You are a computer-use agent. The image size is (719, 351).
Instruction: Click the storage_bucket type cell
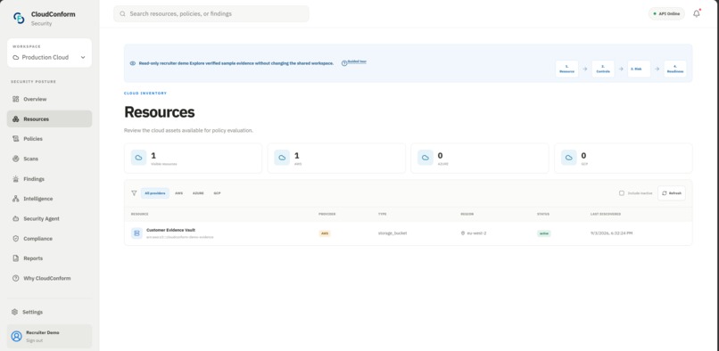click(x=393, y=233)
